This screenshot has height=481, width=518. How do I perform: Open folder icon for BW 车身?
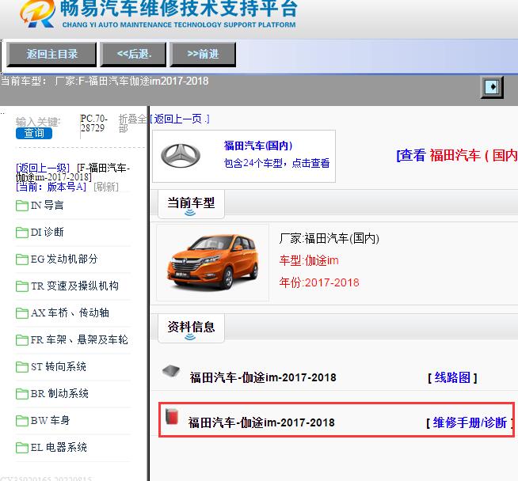tap(22, 421)
